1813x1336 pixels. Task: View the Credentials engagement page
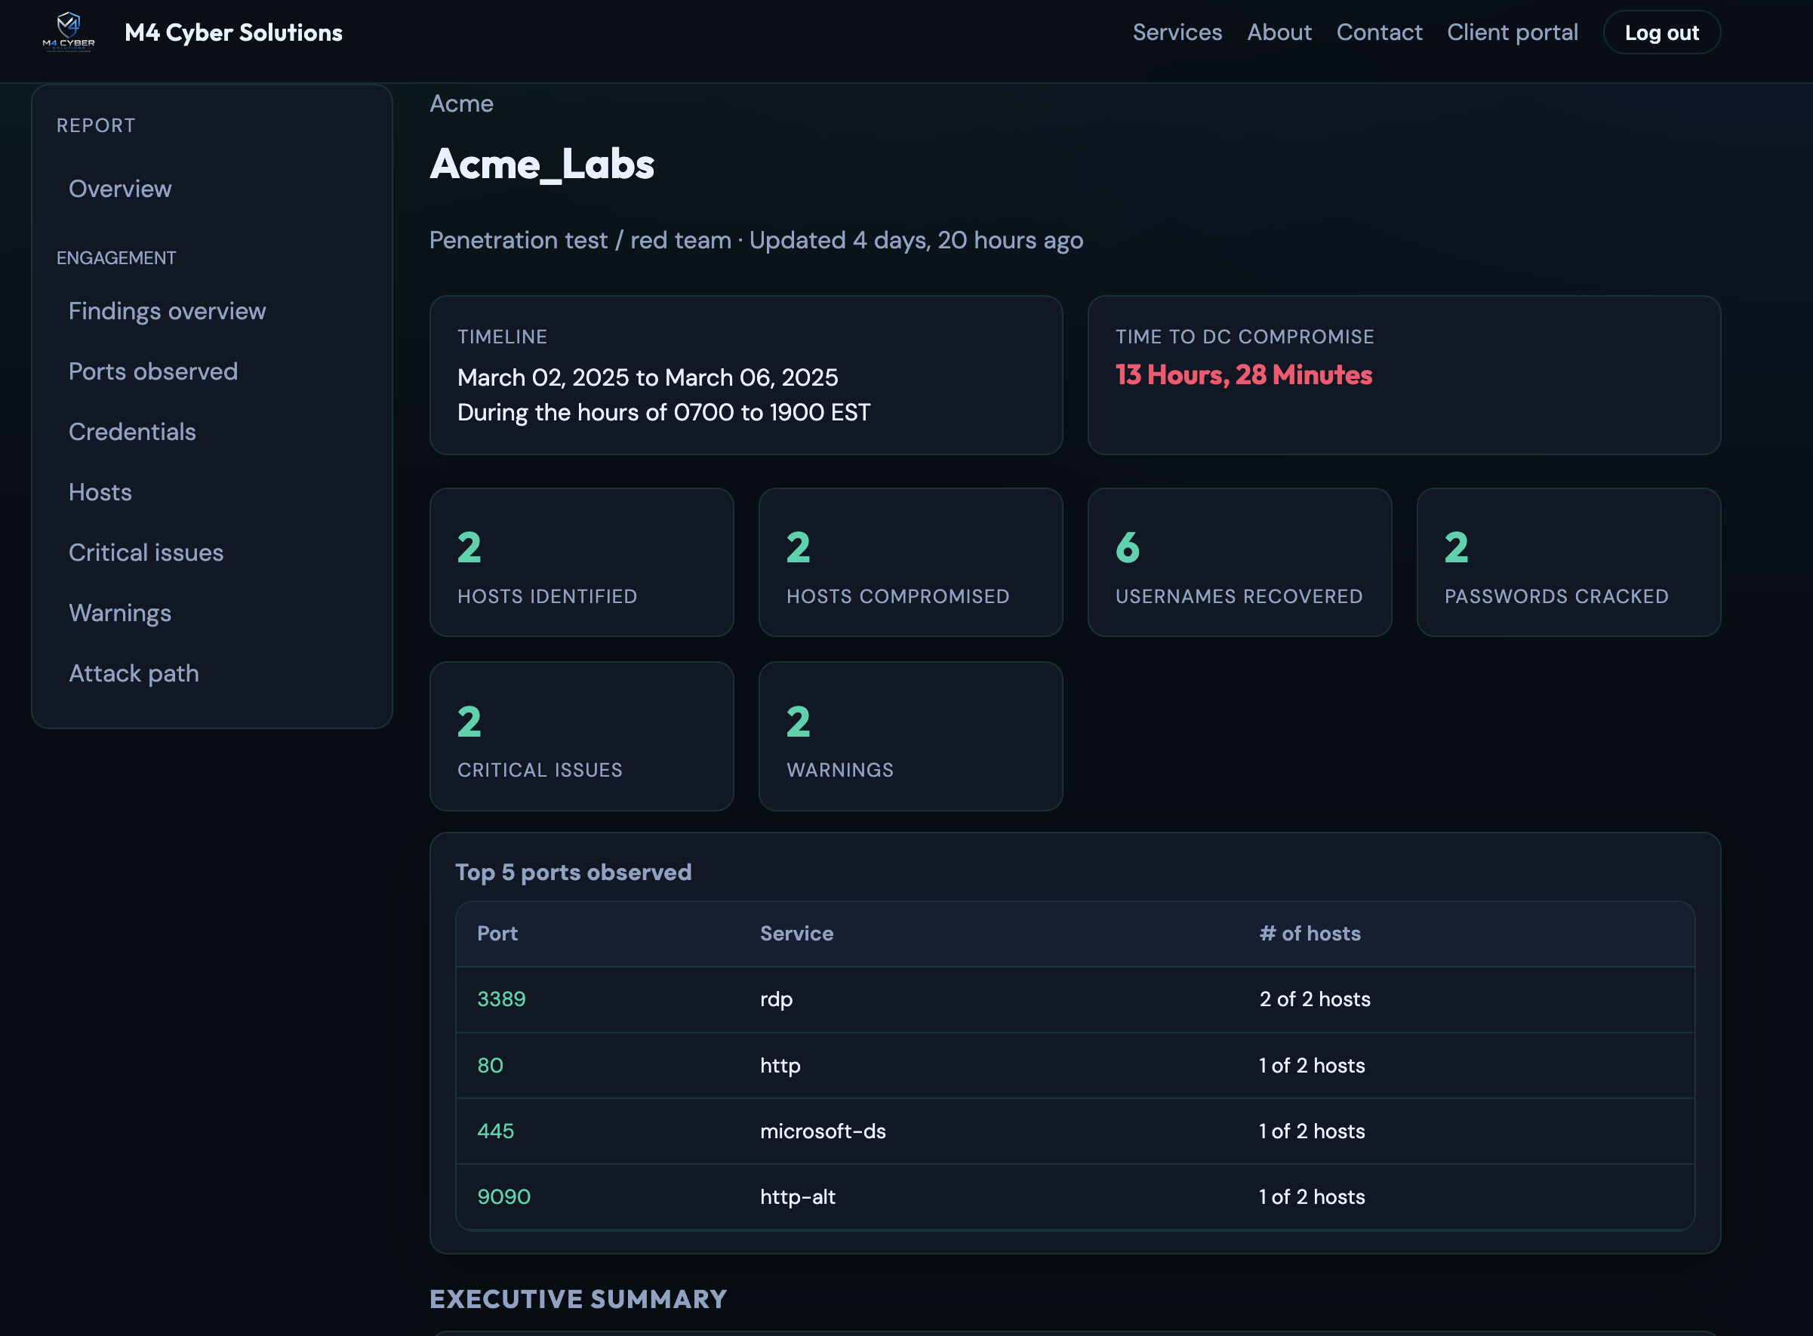[132, 431]
